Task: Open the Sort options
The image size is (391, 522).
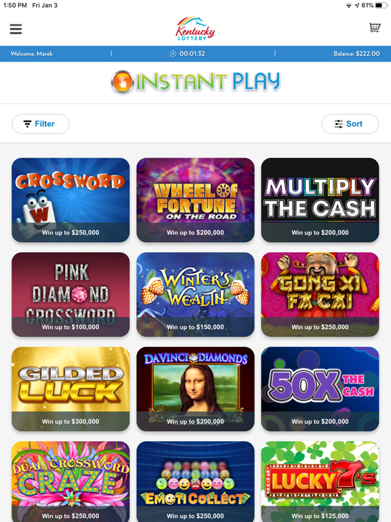Action: (350, 124)
